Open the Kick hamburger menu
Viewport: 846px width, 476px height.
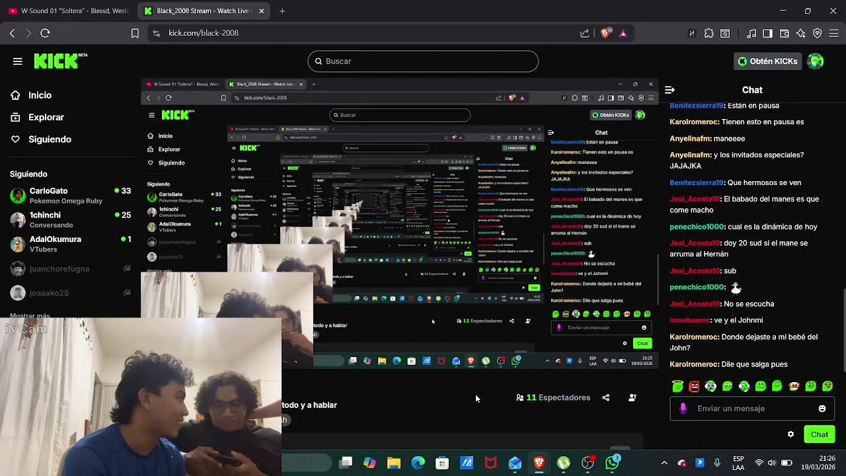click(x=18, y=61)
